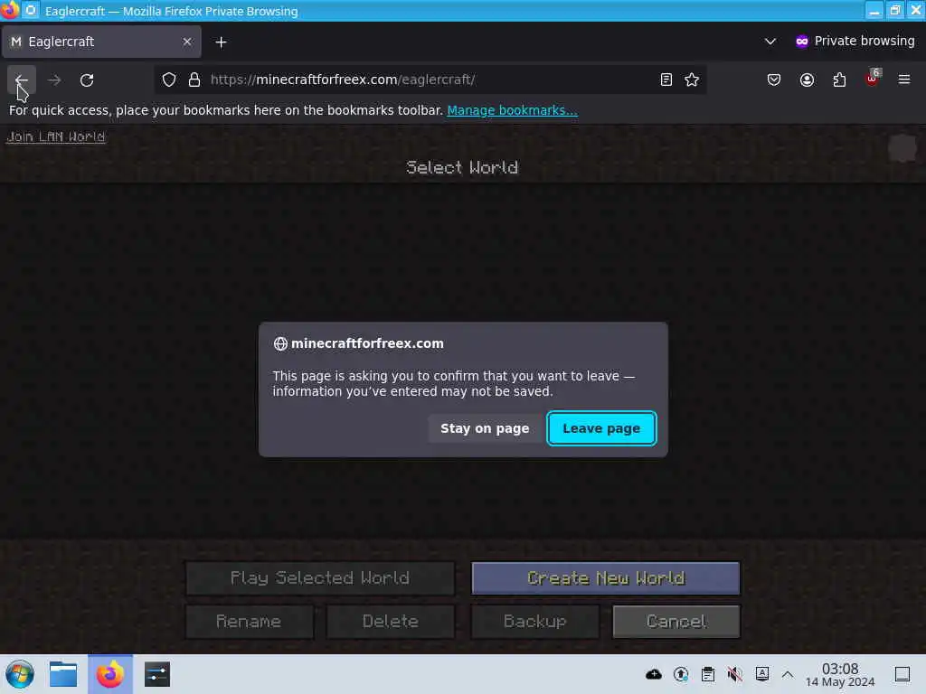926x694 pixels.
Task: Open a new tab with plus button
Action: click(221, 42)
